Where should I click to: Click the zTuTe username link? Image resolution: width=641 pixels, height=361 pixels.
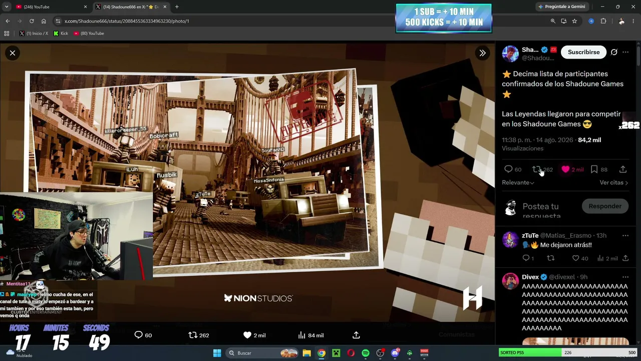pyautogui.click(x=530, y=236)
